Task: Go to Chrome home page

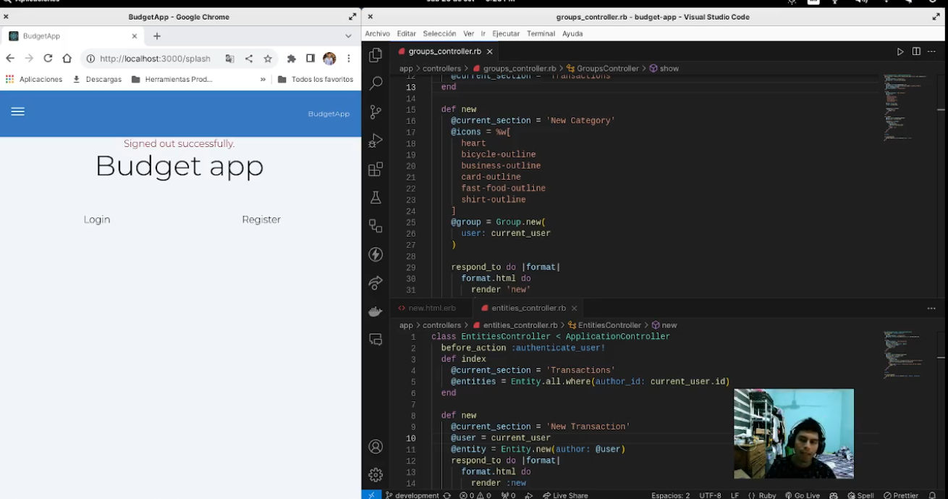Action: click(x=67, y=59)
